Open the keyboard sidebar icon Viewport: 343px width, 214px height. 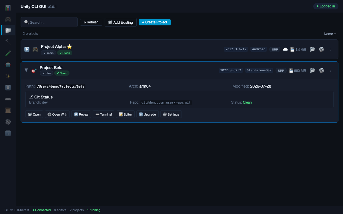point(8,99)
